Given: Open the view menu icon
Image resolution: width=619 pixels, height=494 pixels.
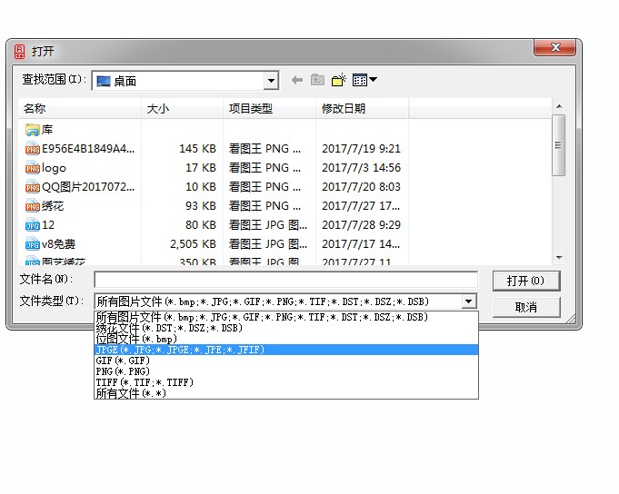Looking at the screenshot, I should click(364, 80).
